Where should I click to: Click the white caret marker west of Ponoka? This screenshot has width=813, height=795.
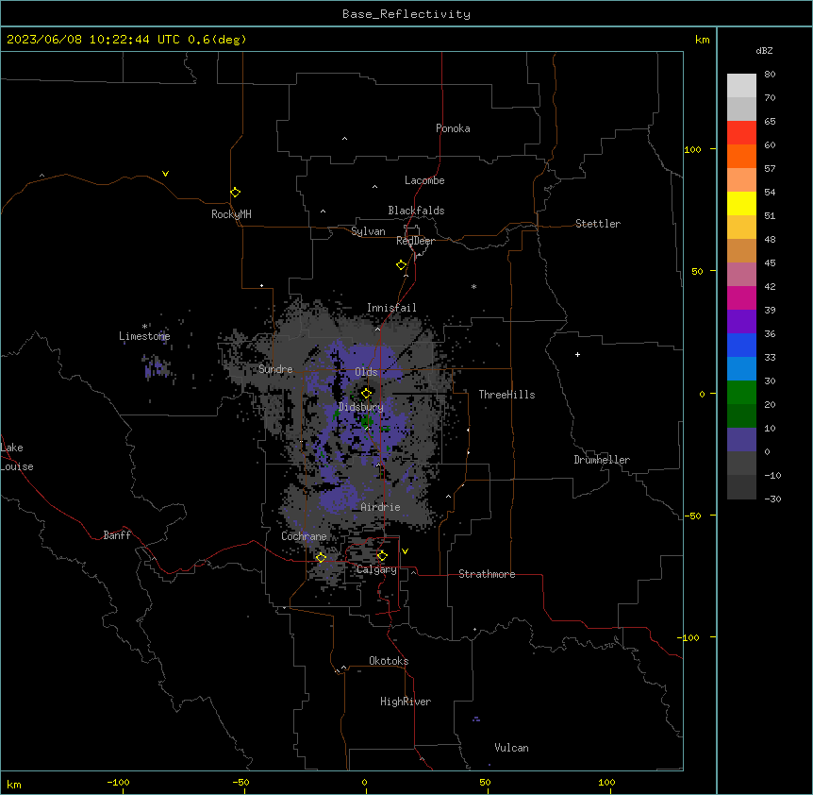(345, 139)
